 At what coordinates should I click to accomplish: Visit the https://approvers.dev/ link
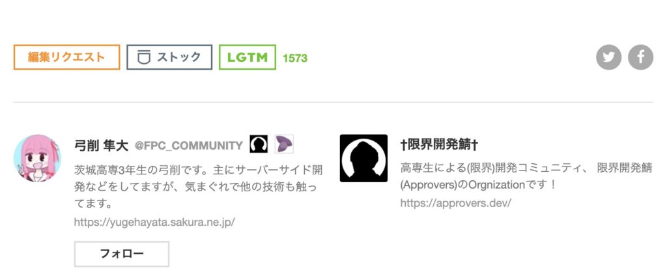pos(455,203)
